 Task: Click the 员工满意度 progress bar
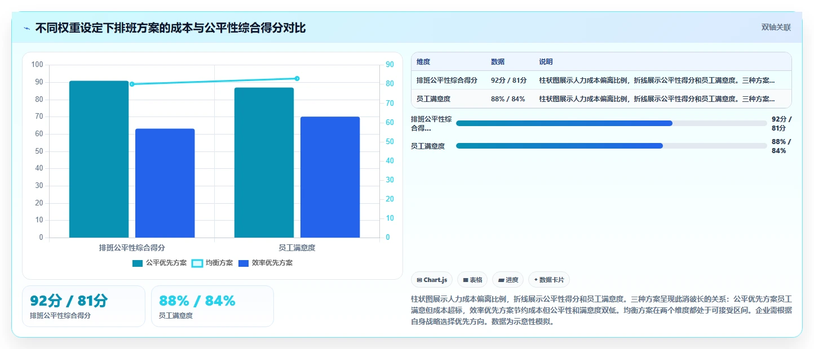click(x=612, y=146)
